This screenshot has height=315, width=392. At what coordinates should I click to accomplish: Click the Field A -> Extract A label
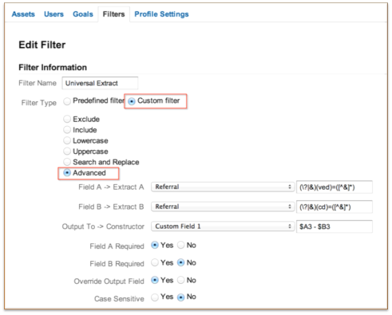pos(111,187)
